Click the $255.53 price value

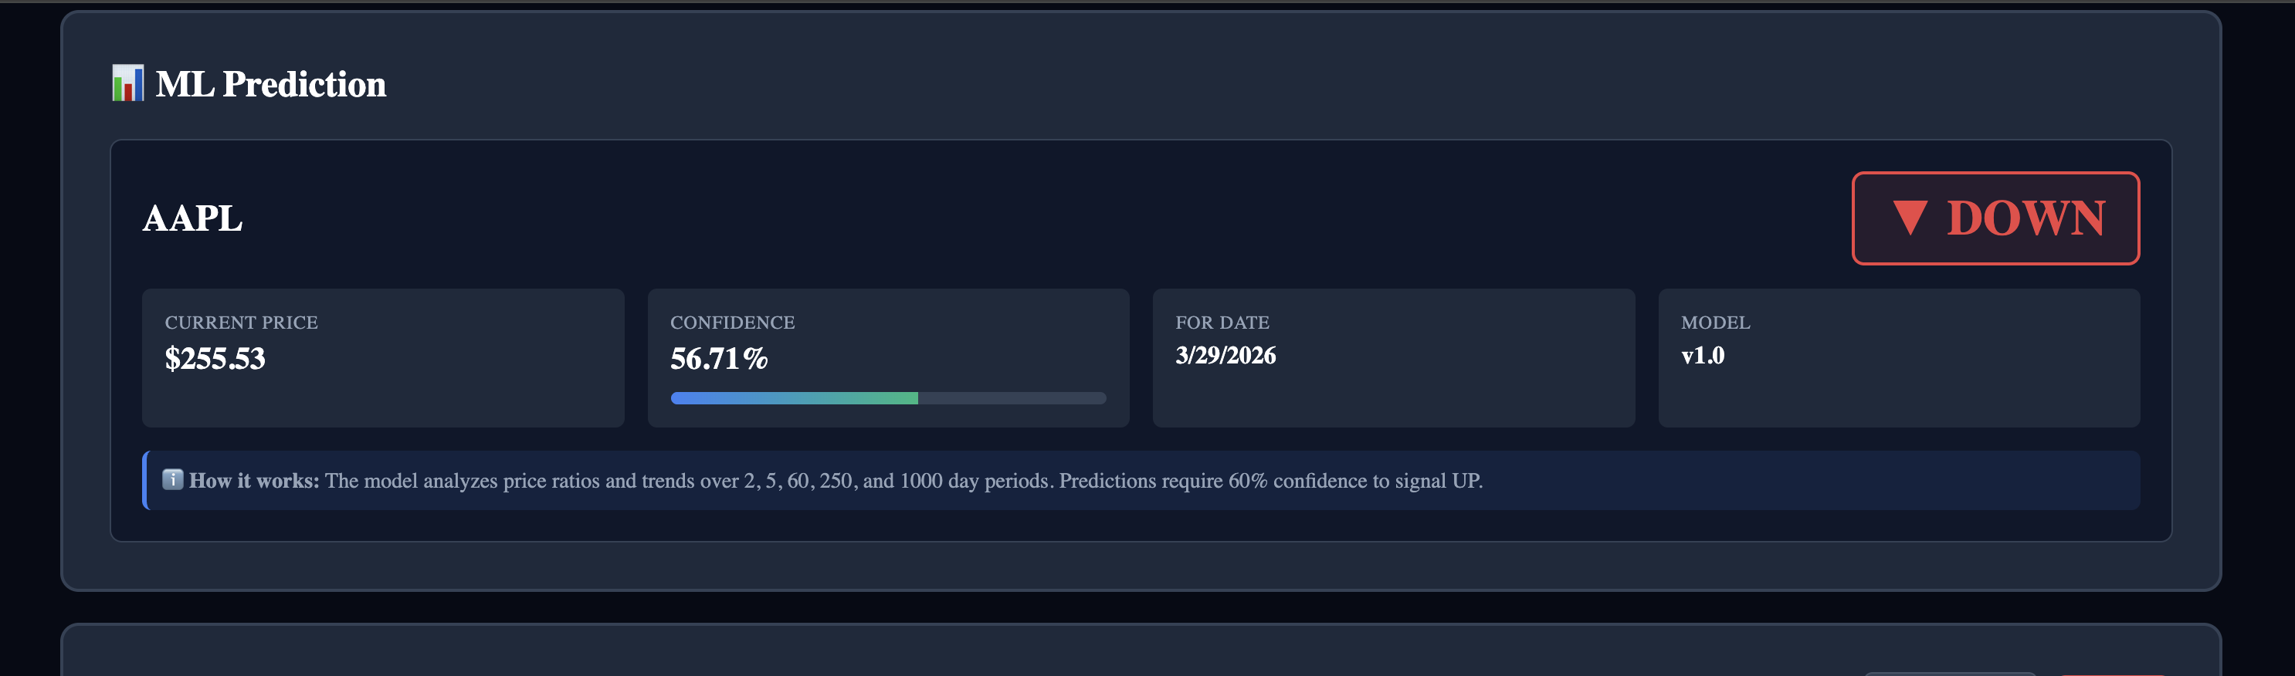tap(215, 358)
